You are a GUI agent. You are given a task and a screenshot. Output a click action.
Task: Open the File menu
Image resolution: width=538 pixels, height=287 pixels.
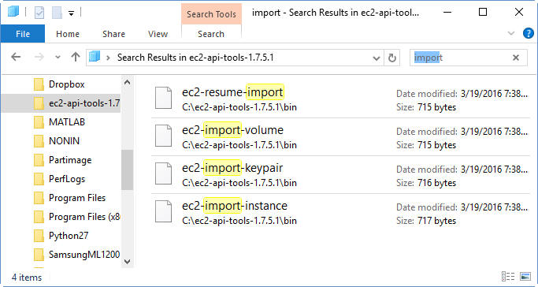[x=23, y=34]
